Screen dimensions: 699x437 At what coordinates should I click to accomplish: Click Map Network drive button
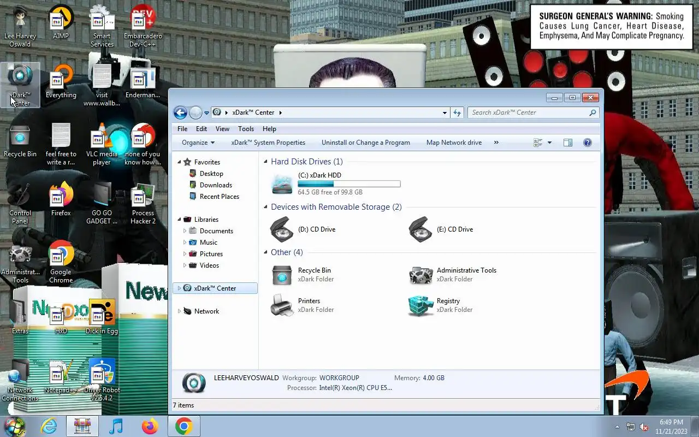click(454, 143)
